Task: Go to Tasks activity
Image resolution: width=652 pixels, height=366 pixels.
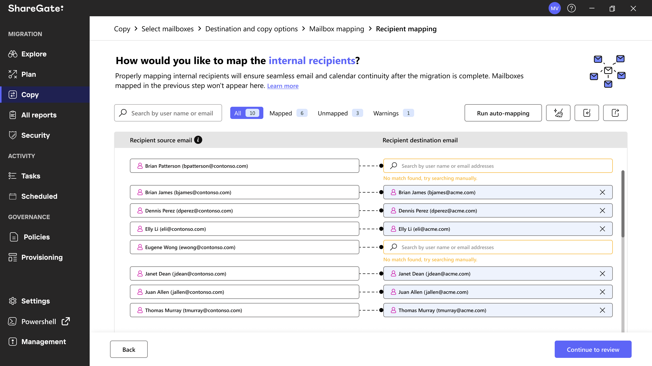Action: click(x=24, y=176)
